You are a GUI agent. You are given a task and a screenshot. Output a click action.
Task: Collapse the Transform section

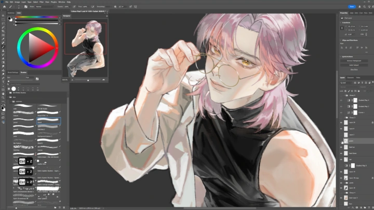pyautogui.click(x=341, y=23)
